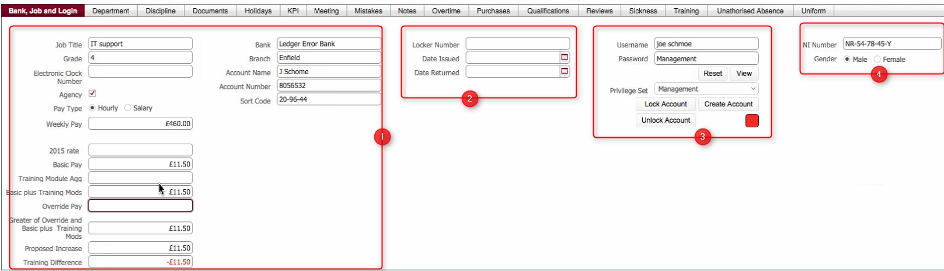Choose Female gender radio button
The width and height of the screenshot is (944, 271).
(877, 59)
